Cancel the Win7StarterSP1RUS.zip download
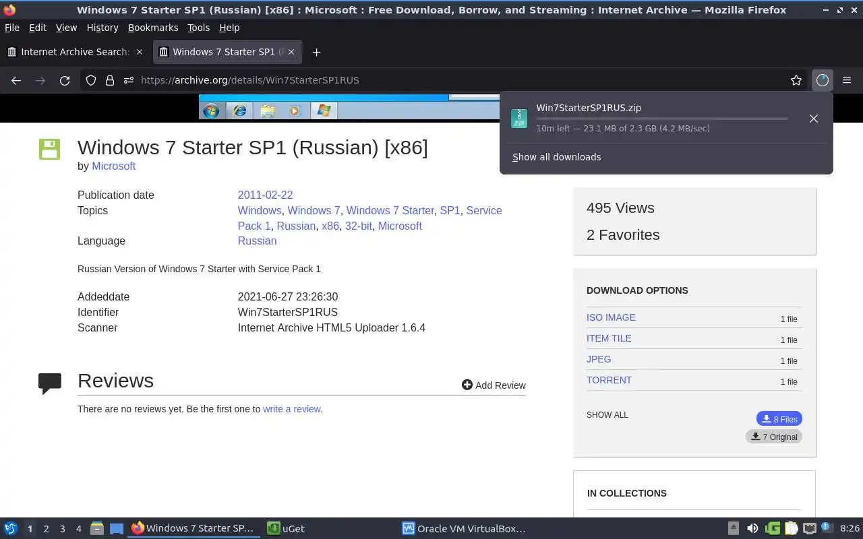863x539 pixels. coord(814,119)
